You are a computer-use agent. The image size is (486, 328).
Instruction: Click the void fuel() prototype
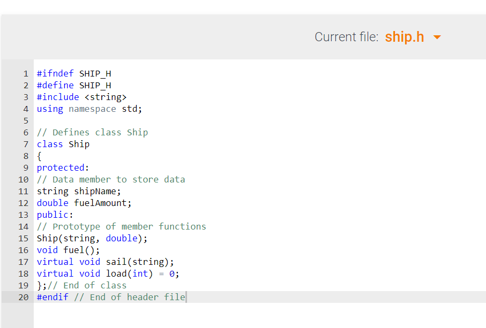[68, 250]
